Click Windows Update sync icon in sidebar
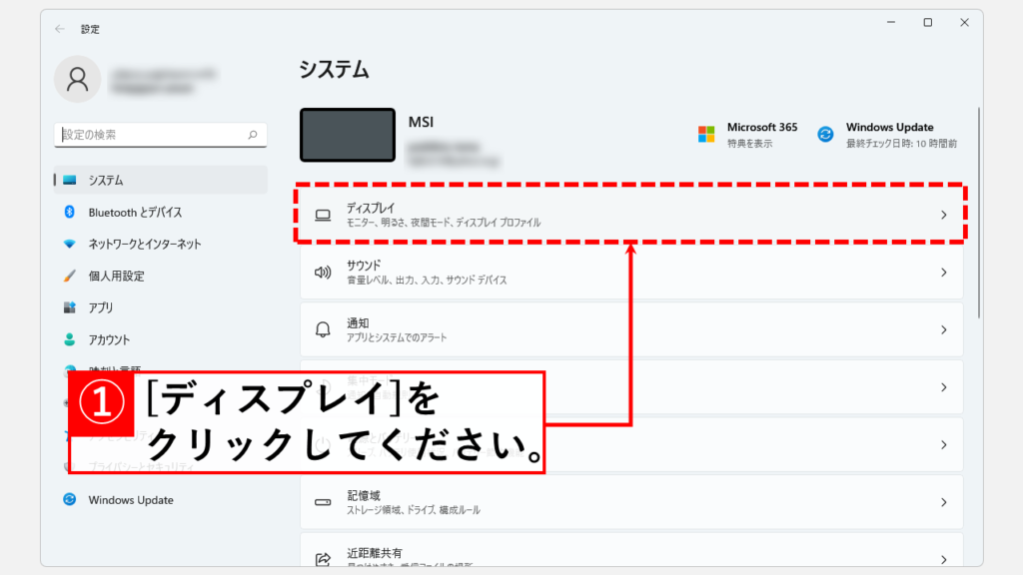The width and height of the screenshot is (1023, 575). pos(69,499)
